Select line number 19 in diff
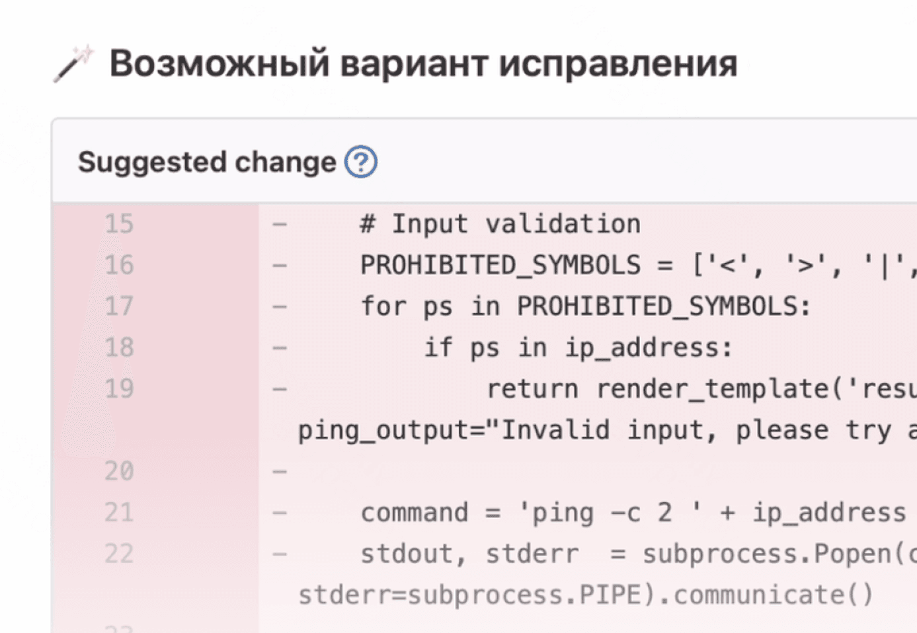 119,389
